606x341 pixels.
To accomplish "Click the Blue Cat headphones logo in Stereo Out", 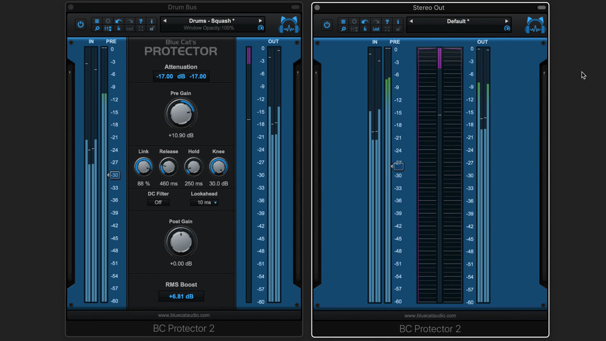I will pos(535,25).
